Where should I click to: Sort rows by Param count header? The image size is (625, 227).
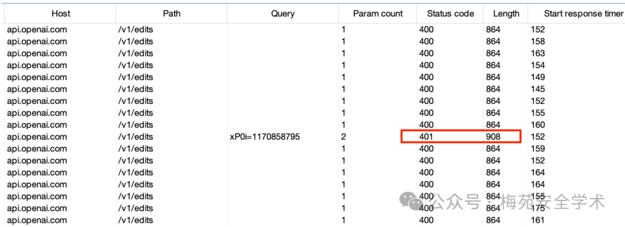(378, 13)
